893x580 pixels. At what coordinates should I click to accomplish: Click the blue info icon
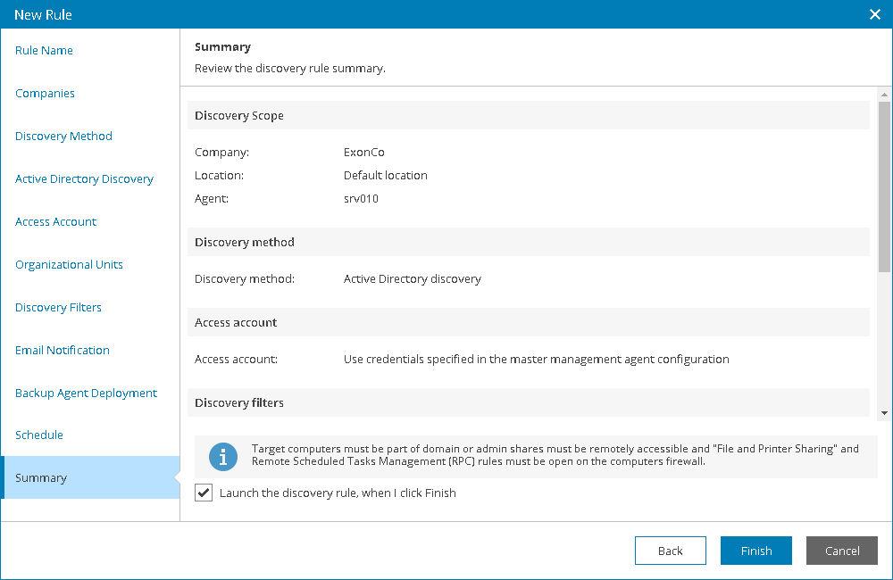pos(222,456)
